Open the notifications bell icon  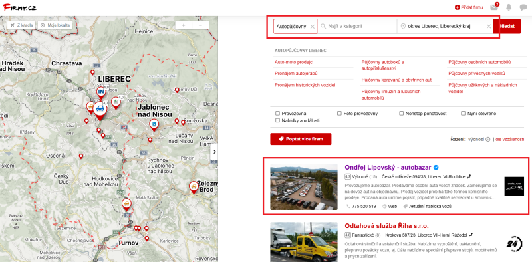click(x=509, y=7)
